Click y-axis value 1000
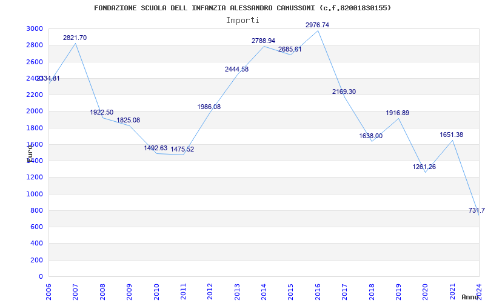This screenshot has width=485, height=303. (x=35, y=194)
